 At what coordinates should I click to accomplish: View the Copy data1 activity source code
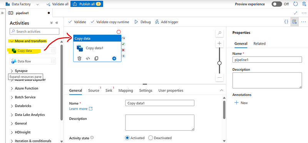tap(88, 58)
